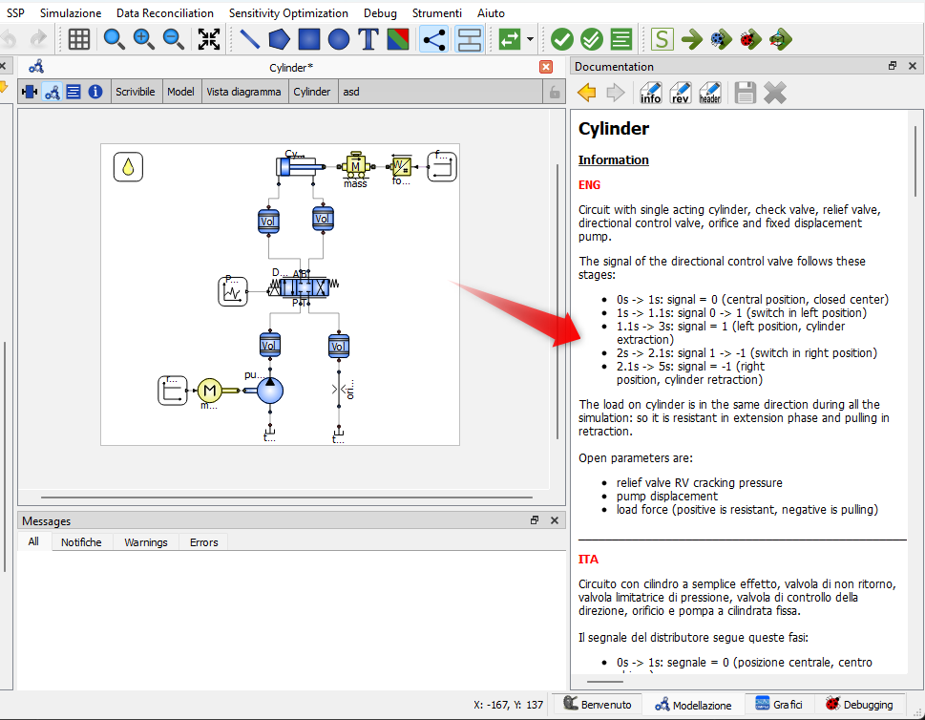Viewport: 925px width, 720px height.
Task: Toggle connect mode in toolbar
Action: click(433, 39)
